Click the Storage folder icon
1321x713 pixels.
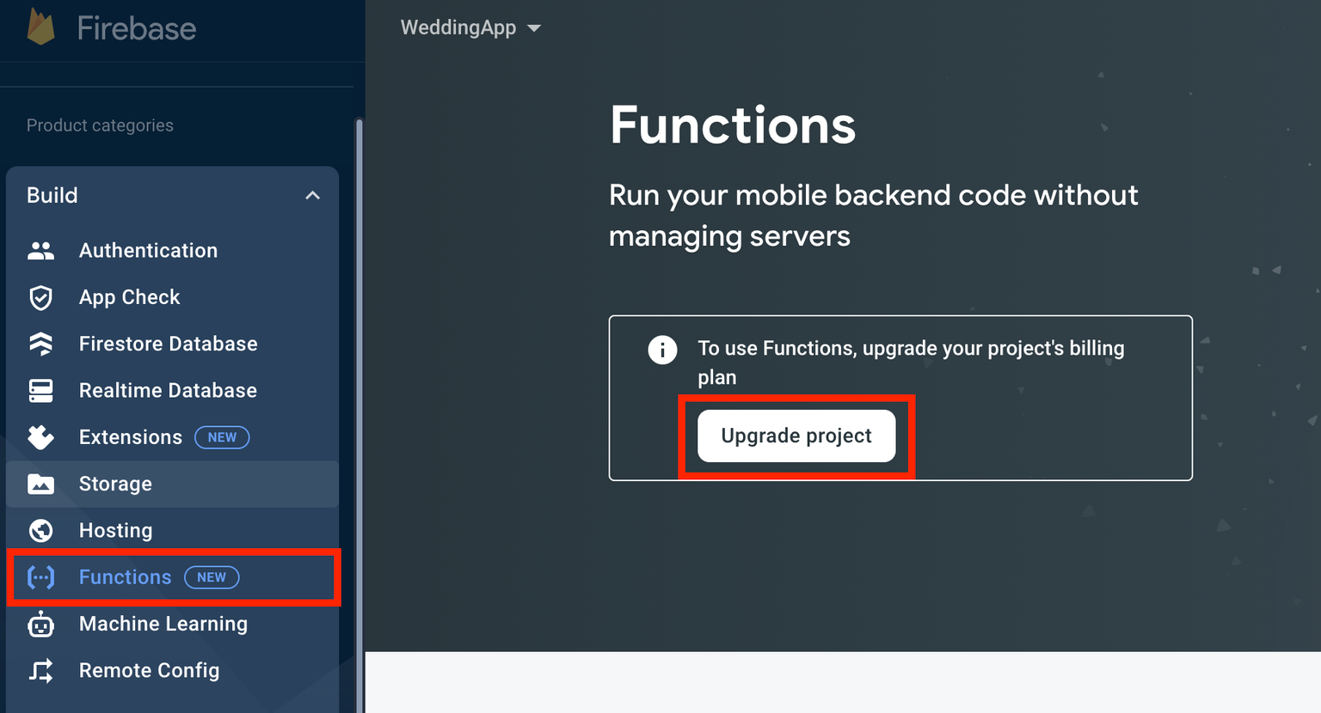40,484
